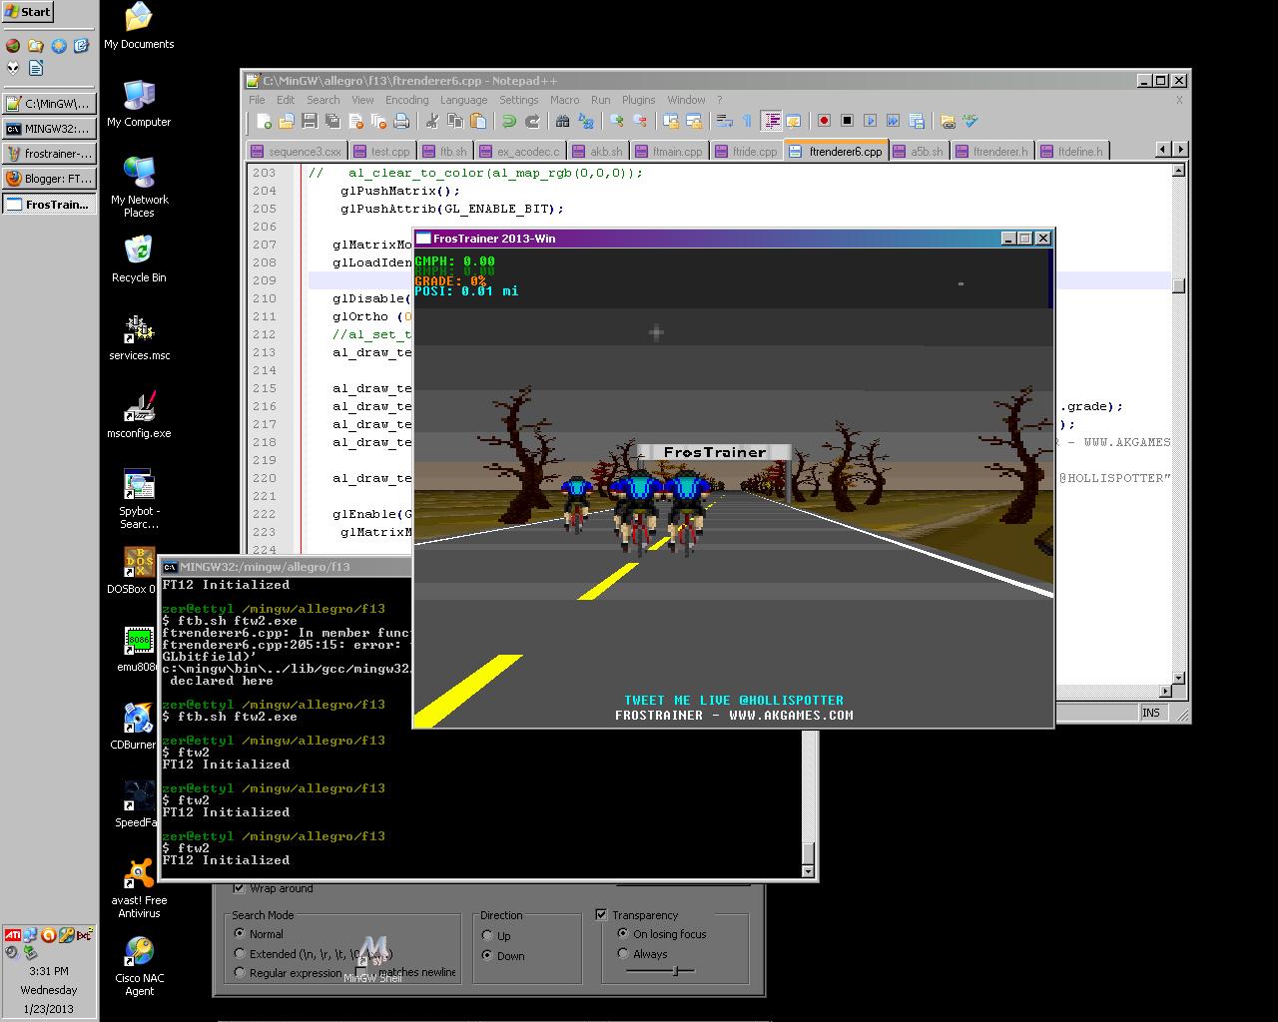Save the current file via toolbar icon
This screenshot has height=1022, width=1278.
310,121
